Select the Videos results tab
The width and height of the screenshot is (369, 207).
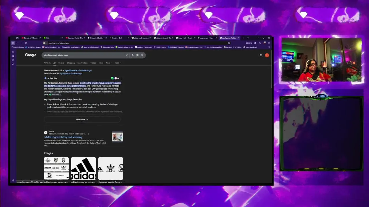tap(93, 63)
